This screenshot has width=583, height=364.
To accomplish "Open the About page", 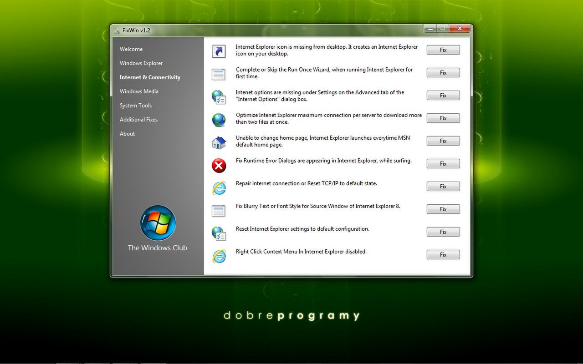I will 127,134.
